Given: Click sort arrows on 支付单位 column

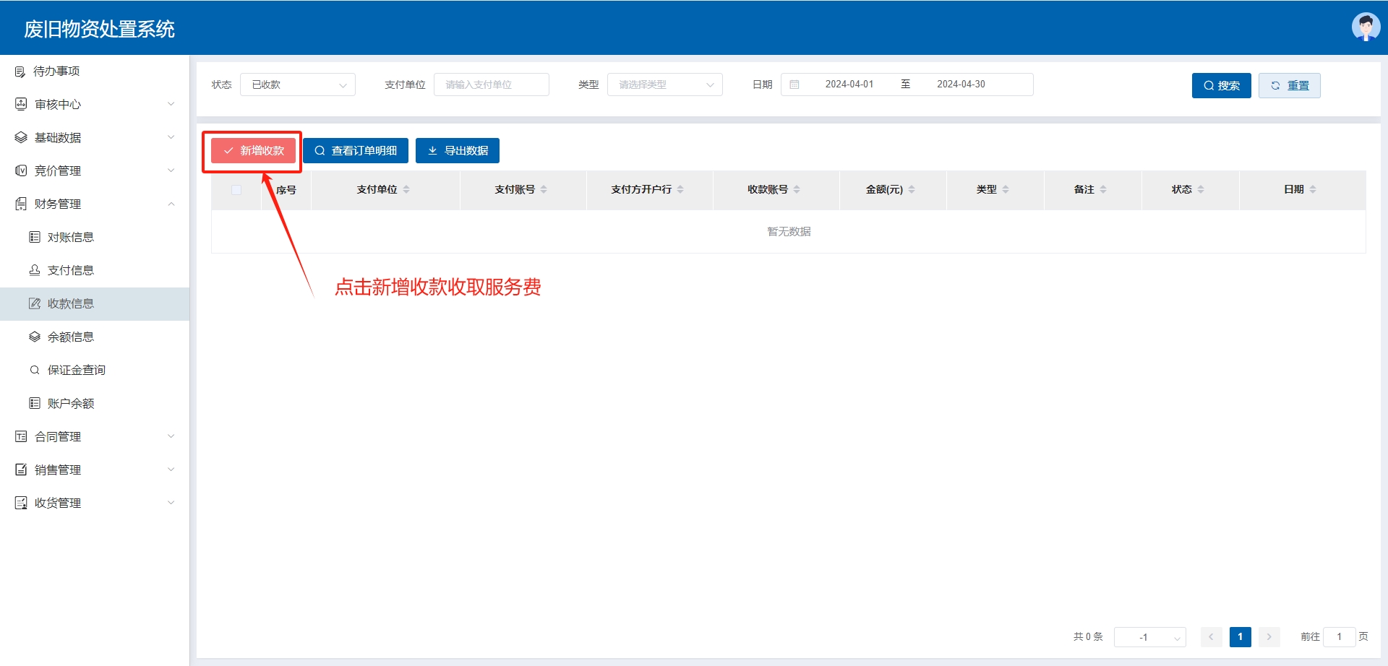Looking at the screenshot, I should 406,189.
